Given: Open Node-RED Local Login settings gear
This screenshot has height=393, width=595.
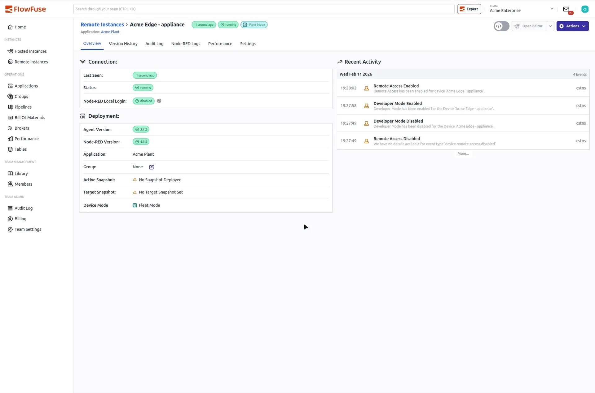Looking at the screenshot, I should (x=159, y=101).
